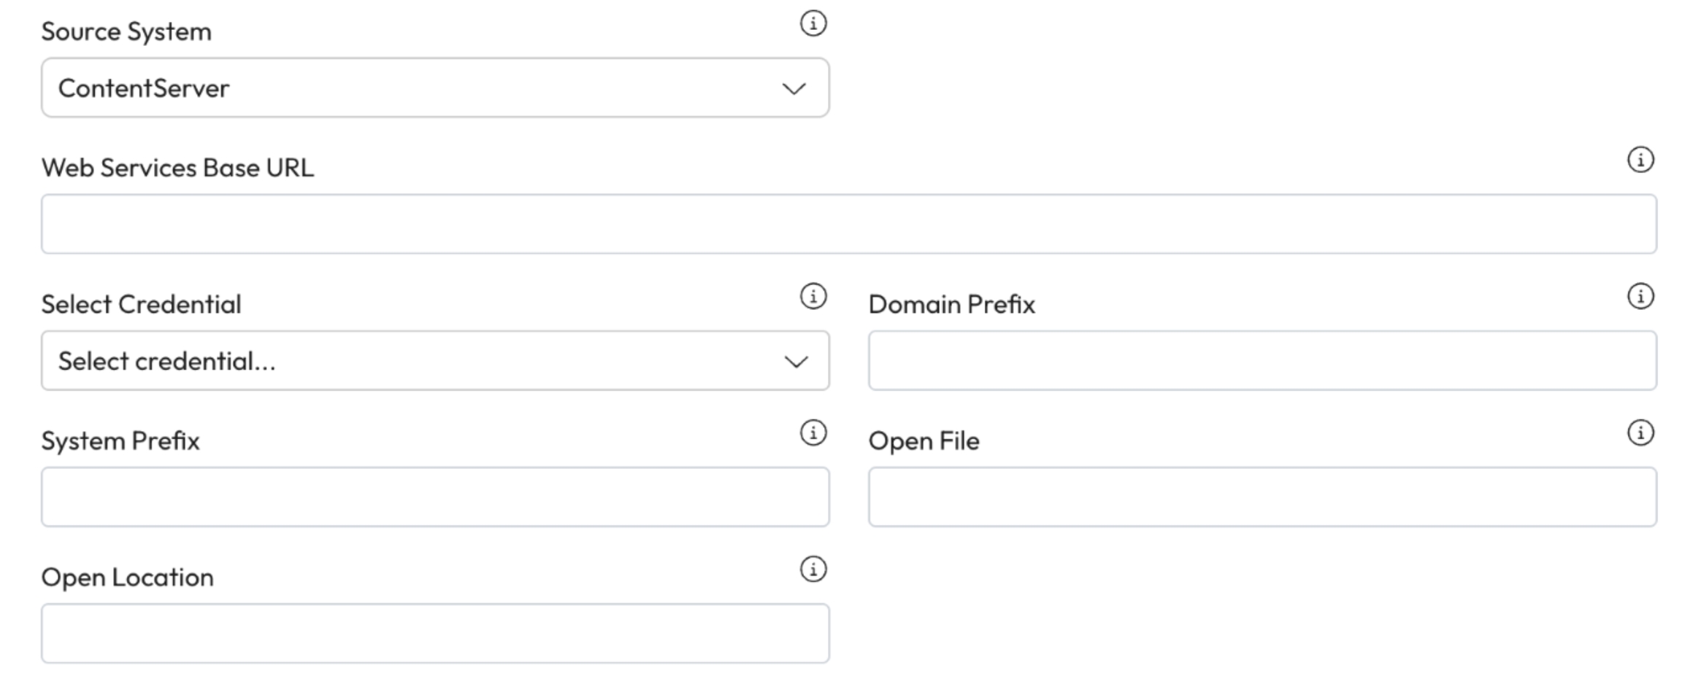Click the Open File text field
The width and height of the screenshot is (1682, 679).
(1262, 497)
